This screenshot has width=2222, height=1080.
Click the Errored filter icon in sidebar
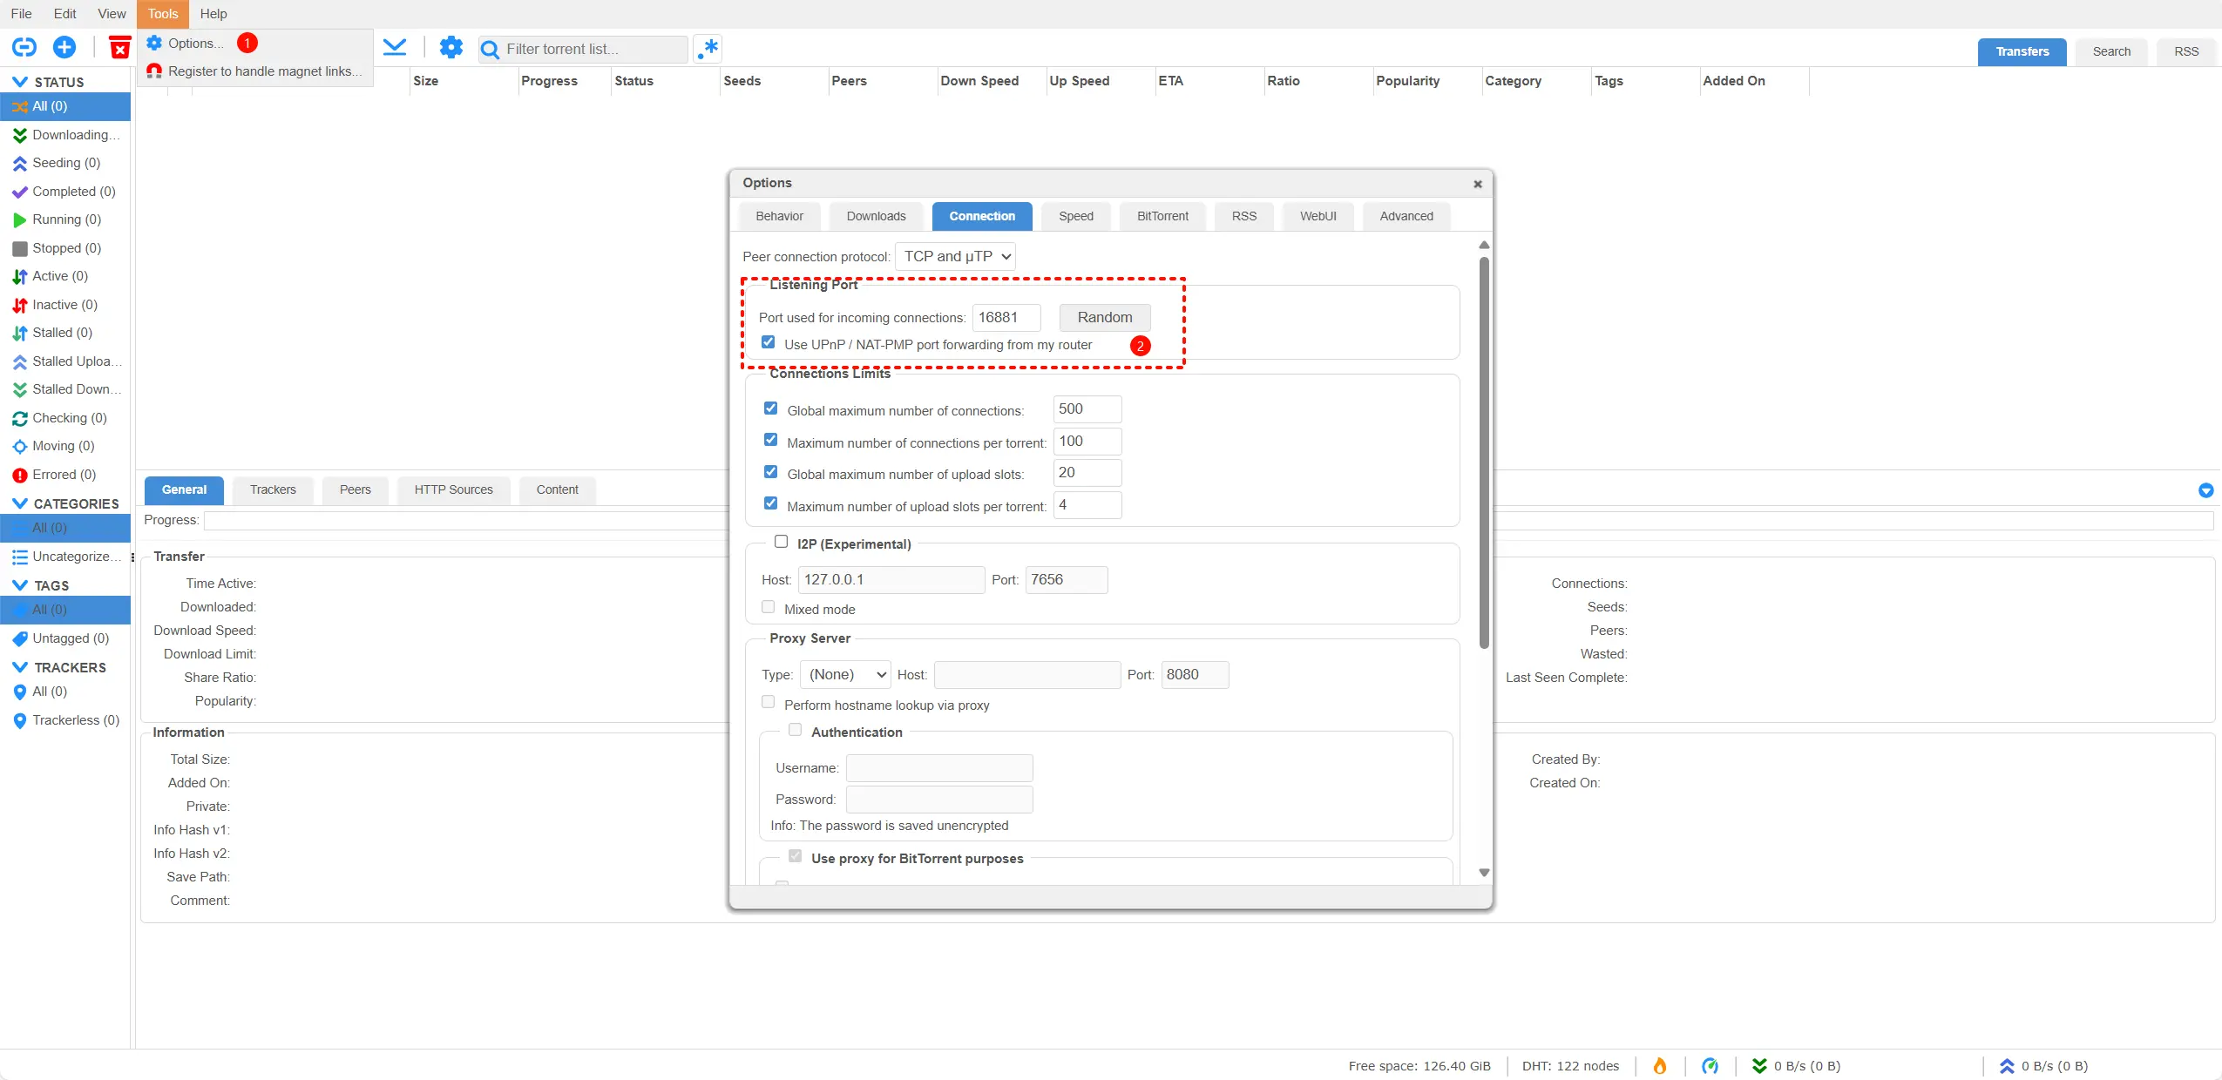coord(20,475)
